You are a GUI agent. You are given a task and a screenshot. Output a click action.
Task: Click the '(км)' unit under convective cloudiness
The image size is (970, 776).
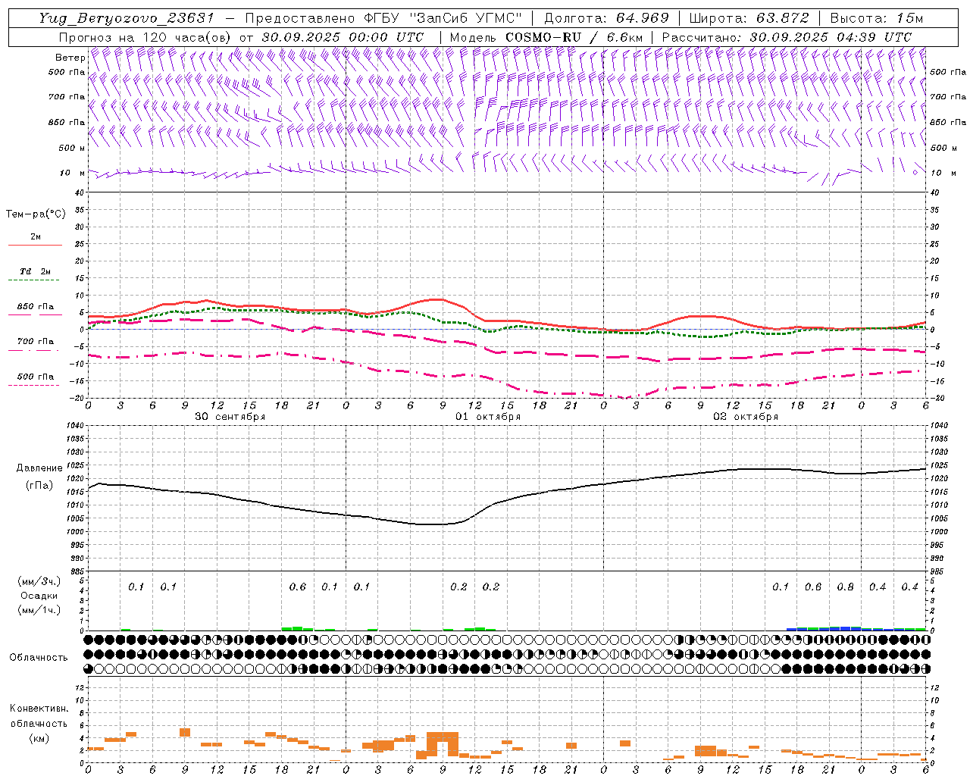[39, 738]
